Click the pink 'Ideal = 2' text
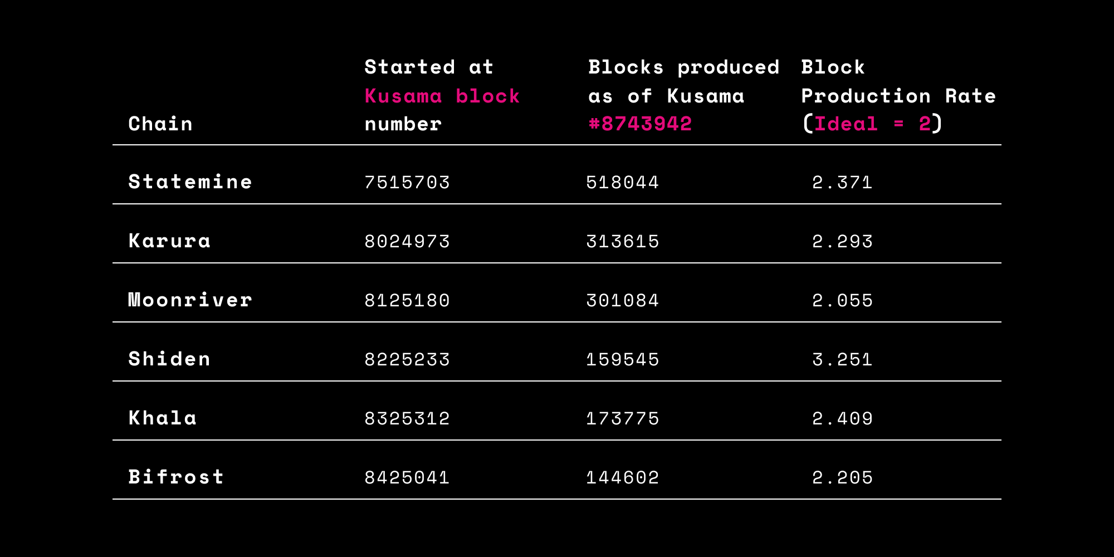 coord(872,124)
